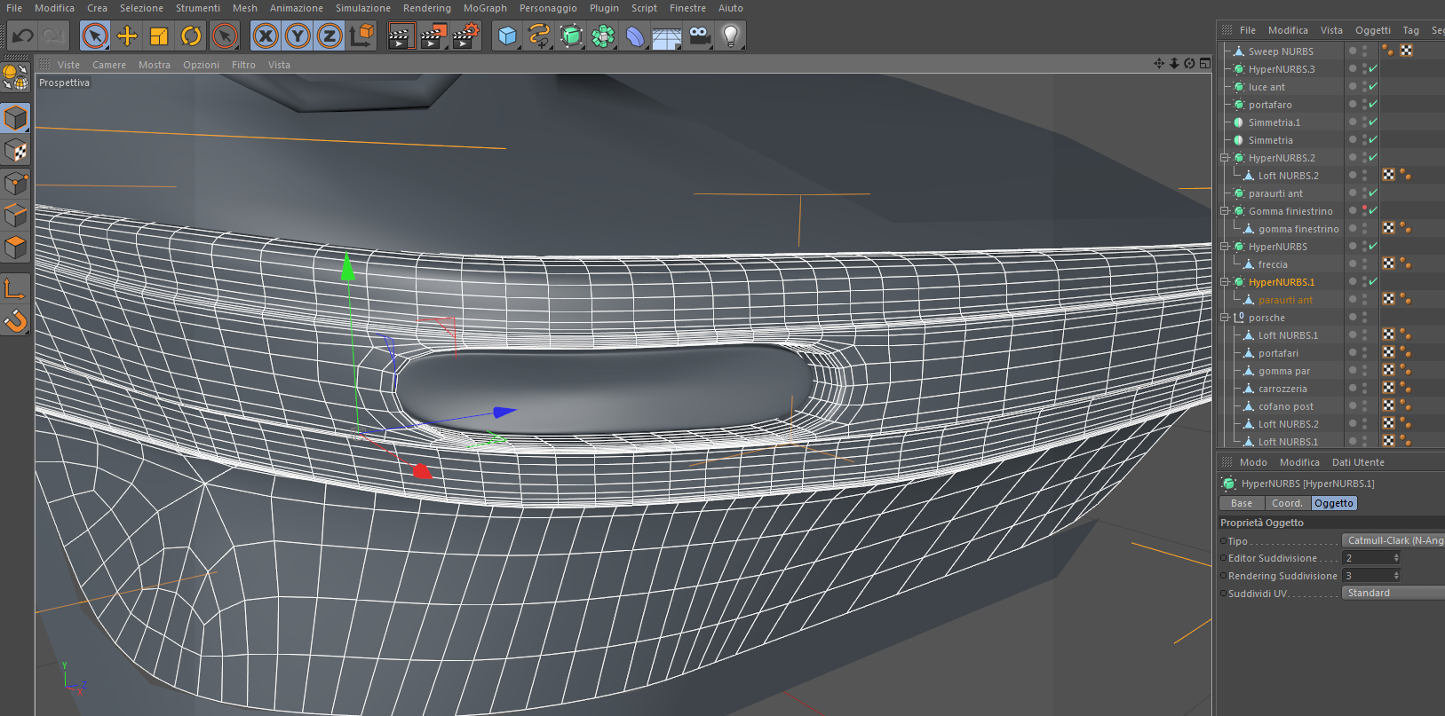Select the Rotate tool
The height and width of the screenshot is (716, 1445).
point(191,35)
